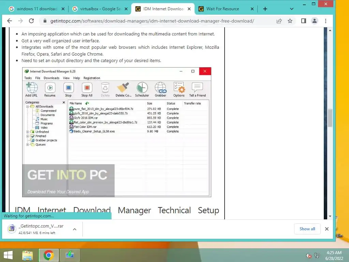Expand the tab search dropdown
This screenshot has height=262, width=349.
point(292,9)
